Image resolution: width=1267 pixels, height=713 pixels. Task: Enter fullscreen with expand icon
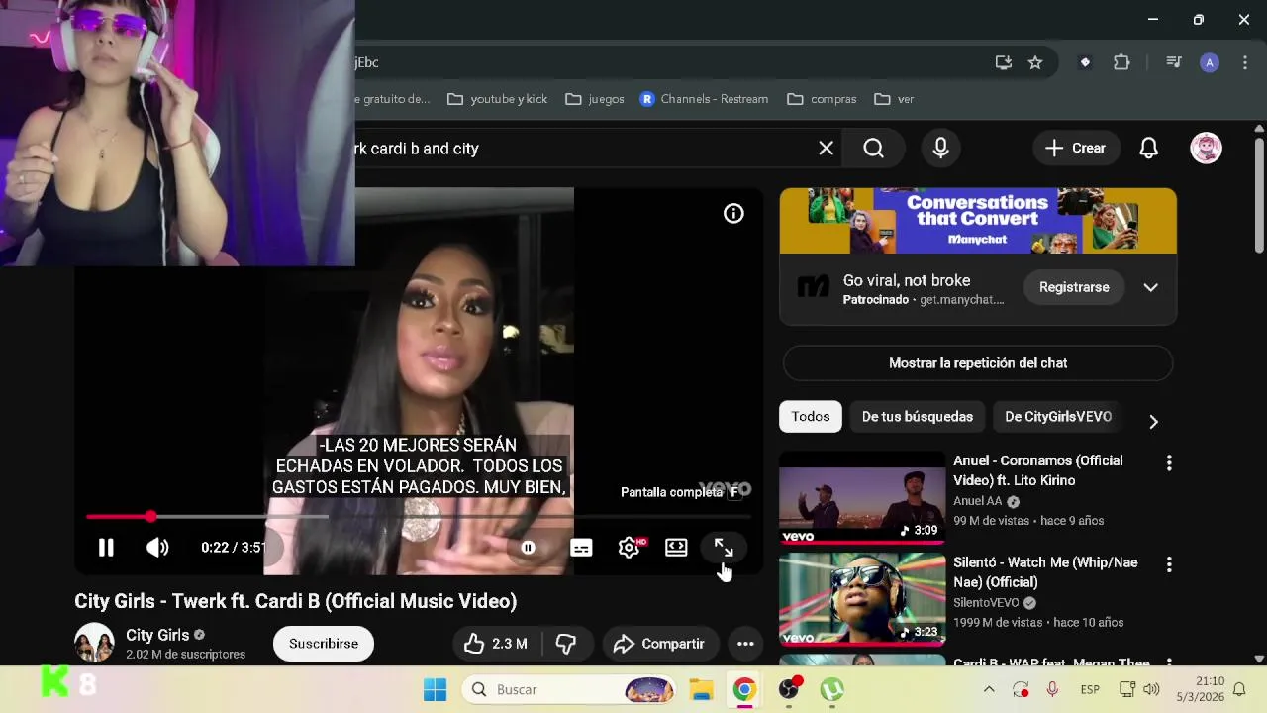point(724,548)
